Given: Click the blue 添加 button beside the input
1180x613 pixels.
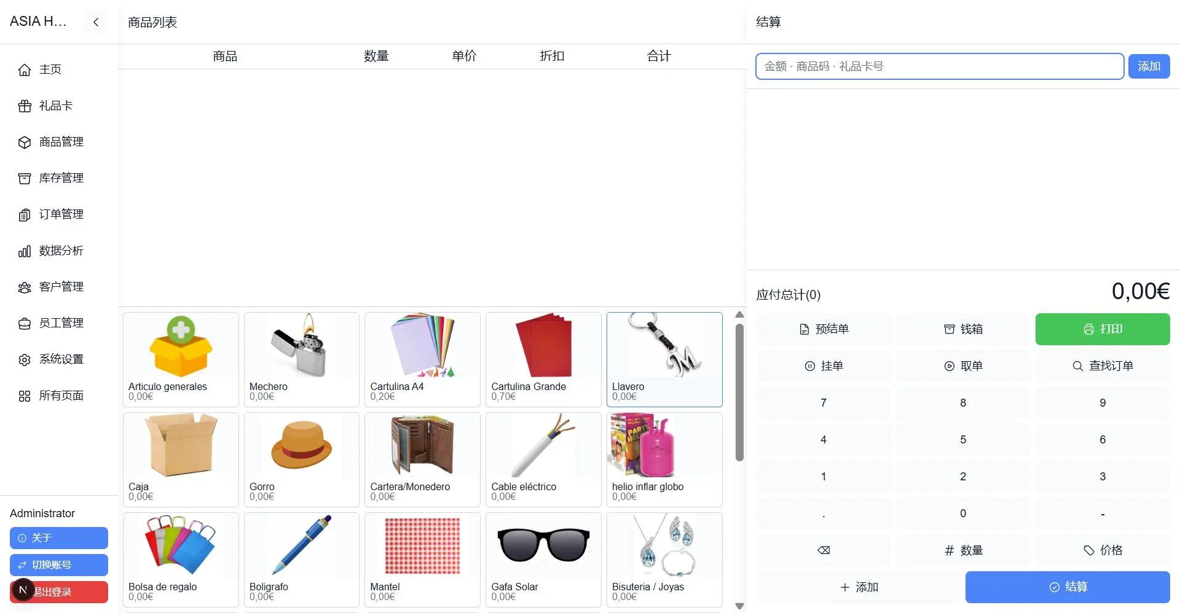Looking at the screenshot, I should click(1149, 66).
